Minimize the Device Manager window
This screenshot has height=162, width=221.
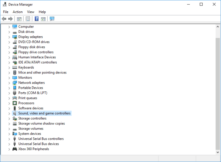[x=188, y=5]
